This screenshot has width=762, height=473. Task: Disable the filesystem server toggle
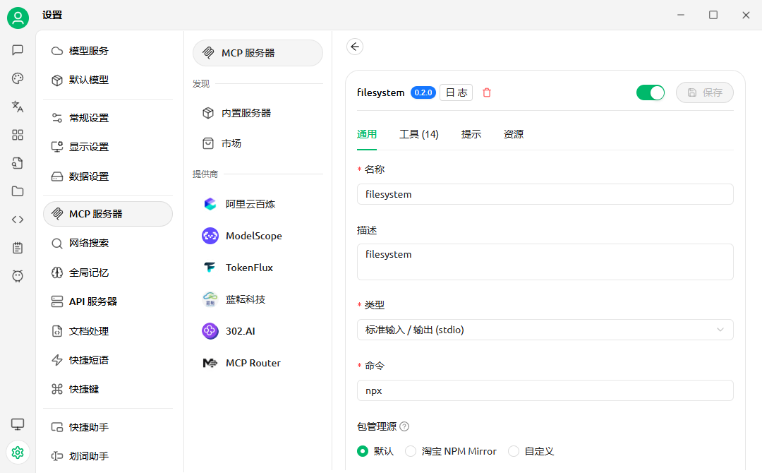click(650, 92)
